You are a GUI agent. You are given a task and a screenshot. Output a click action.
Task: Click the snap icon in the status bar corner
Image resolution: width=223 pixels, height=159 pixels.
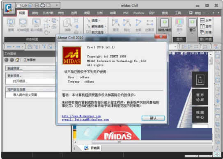[x=217, y=154]
